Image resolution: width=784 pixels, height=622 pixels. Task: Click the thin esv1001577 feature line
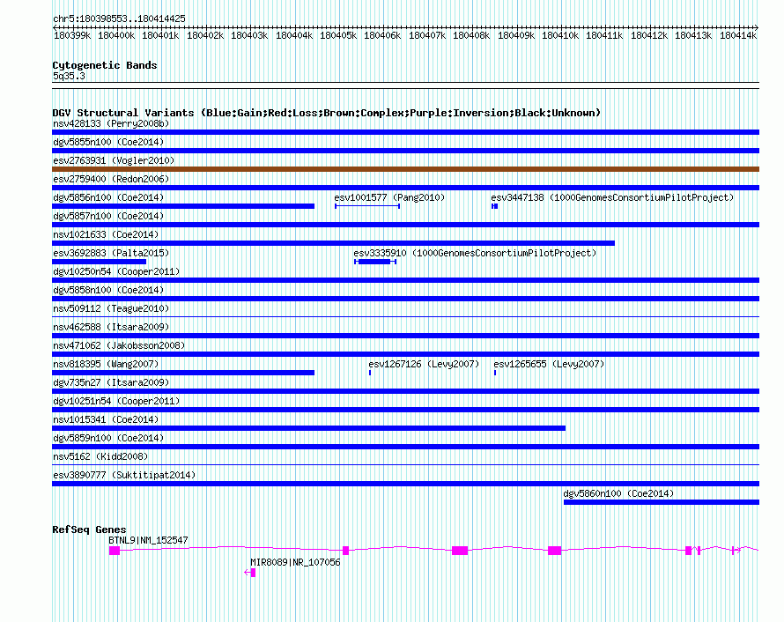tap(367, 206)
